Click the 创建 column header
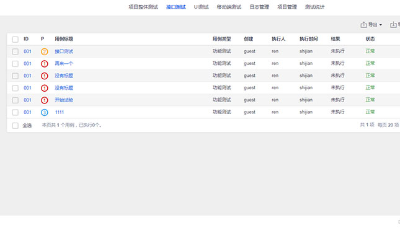The image size is (400, 228). (248, 39)
